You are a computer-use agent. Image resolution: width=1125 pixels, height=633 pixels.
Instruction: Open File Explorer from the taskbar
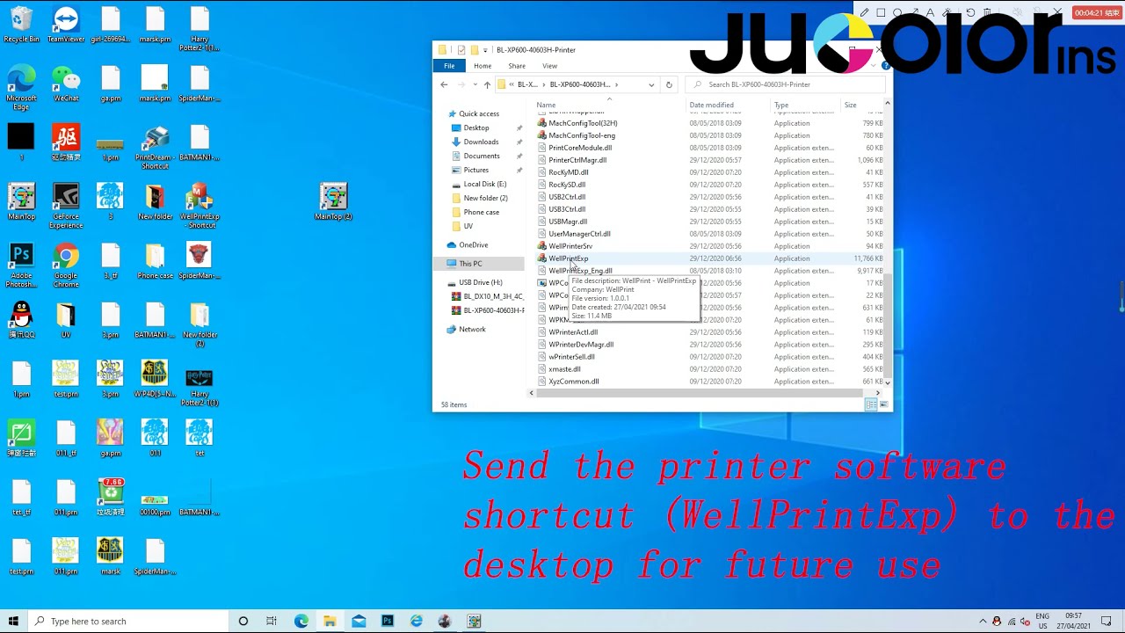click(330, 622)
